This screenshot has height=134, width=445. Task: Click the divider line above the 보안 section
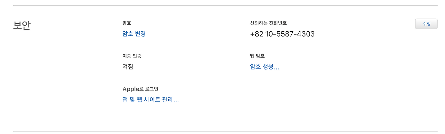(x=225, y=6)
